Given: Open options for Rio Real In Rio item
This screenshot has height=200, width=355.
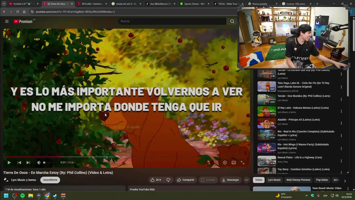Looking at the screenshot, I should point(341,136).
